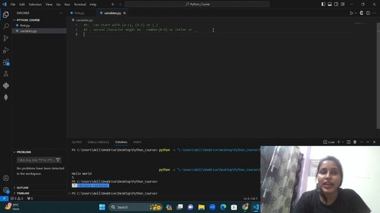
Task: Open the Extensions view
Action: click(6, 62)
